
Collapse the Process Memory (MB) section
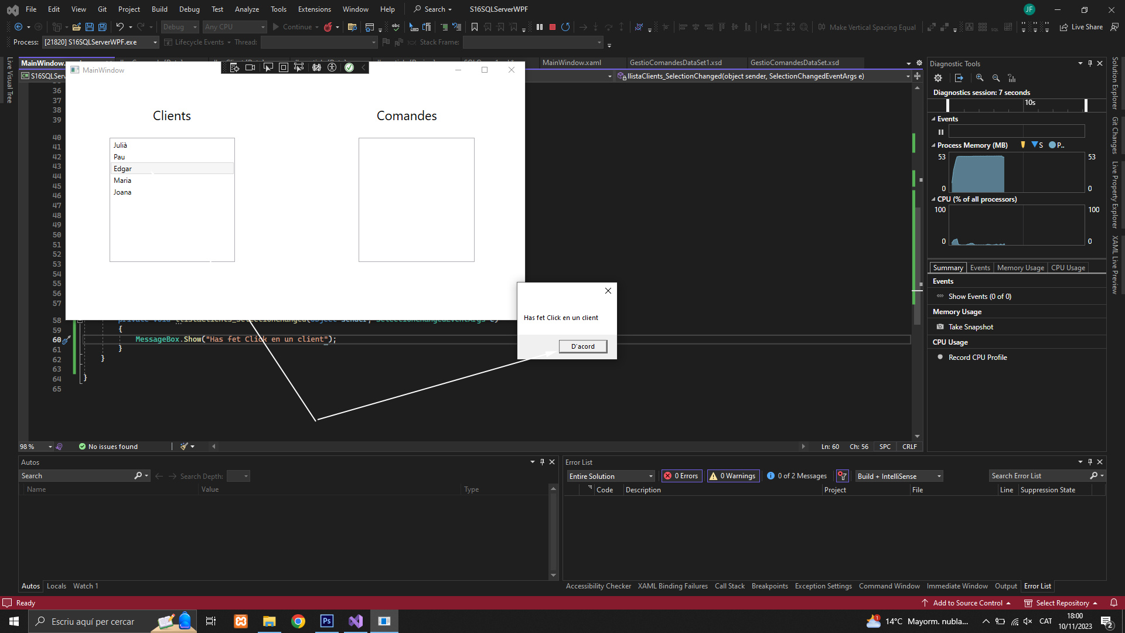[933, 145]
